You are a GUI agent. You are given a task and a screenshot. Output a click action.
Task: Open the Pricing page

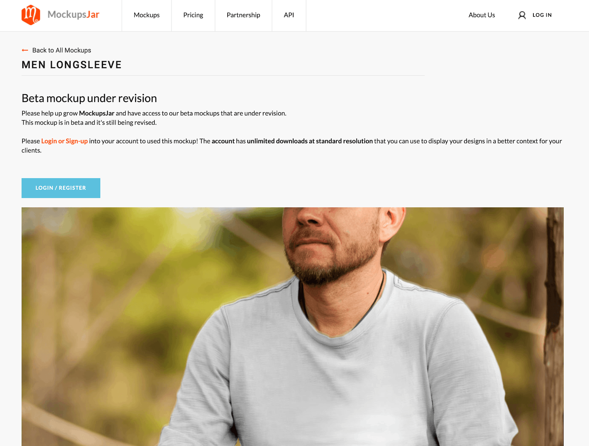tap(193, 15)
